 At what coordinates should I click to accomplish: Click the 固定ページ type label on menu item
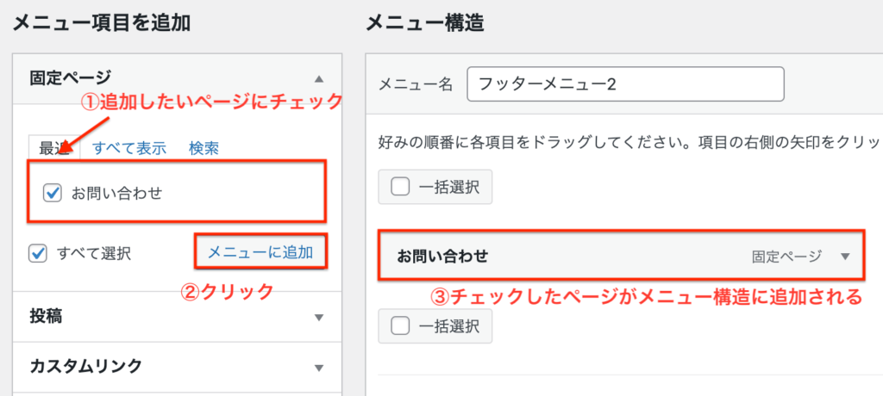[786, 257]
